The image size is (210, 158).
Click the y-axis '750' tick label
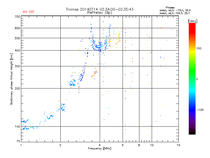pyautogui.click(x=17, y=17)
